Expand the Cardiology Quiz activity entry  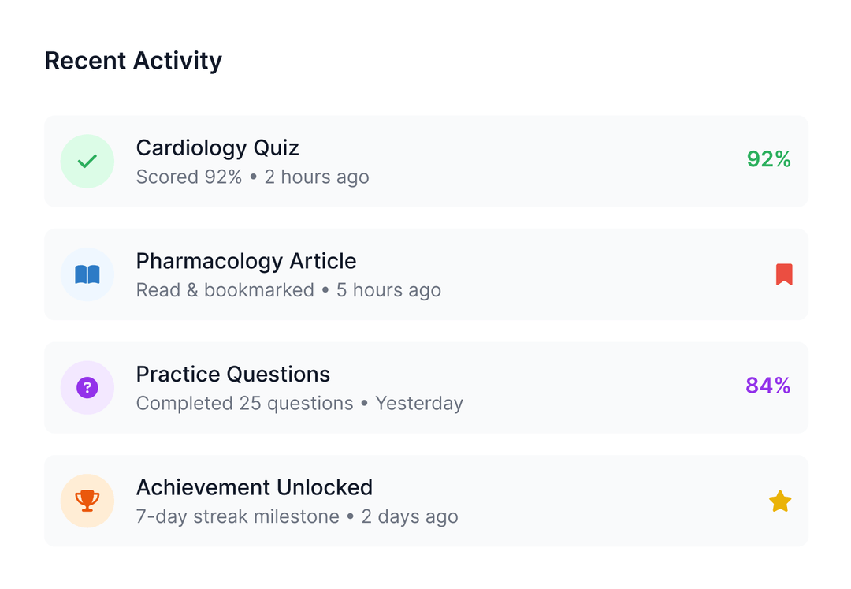(425, 161)
